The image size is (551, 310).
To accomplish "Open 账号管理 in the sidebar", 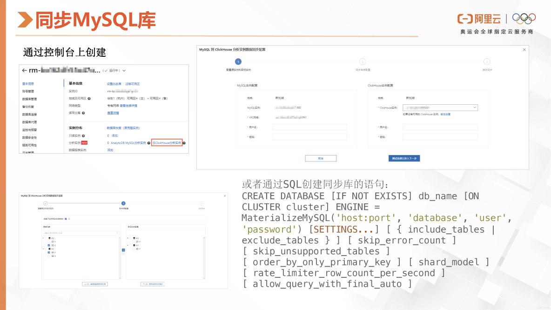I will pyautogui.click(x=28, y=91).
